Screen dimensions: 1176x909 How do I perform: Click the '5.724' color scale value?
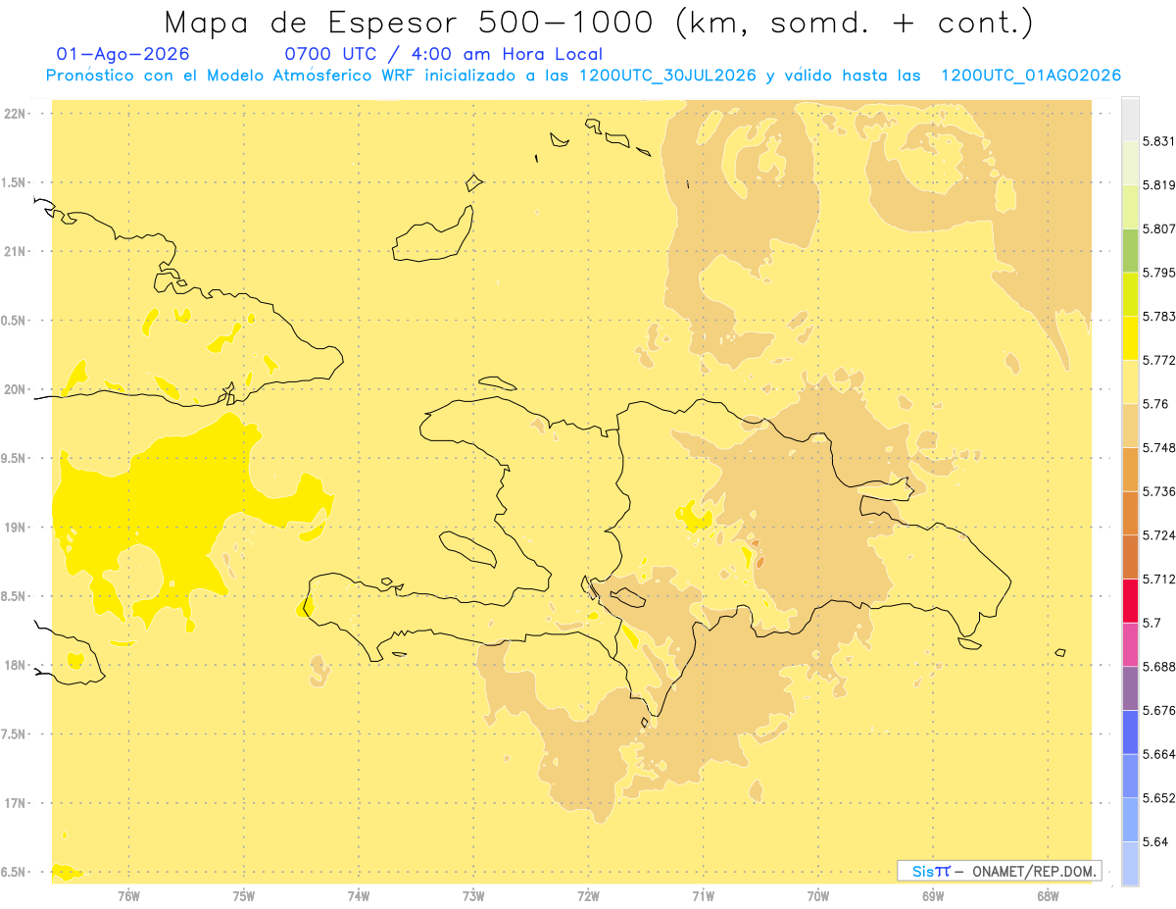pos(1158,535)
